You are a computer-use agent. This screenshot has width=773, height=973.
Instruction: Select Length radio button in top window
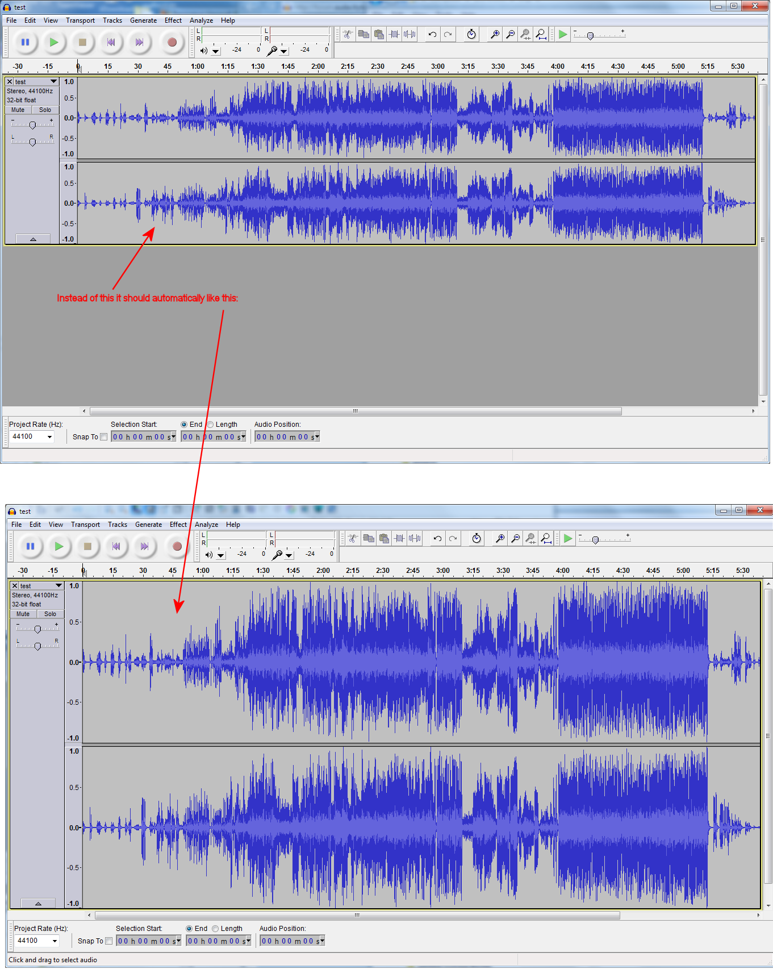(210, 425)
